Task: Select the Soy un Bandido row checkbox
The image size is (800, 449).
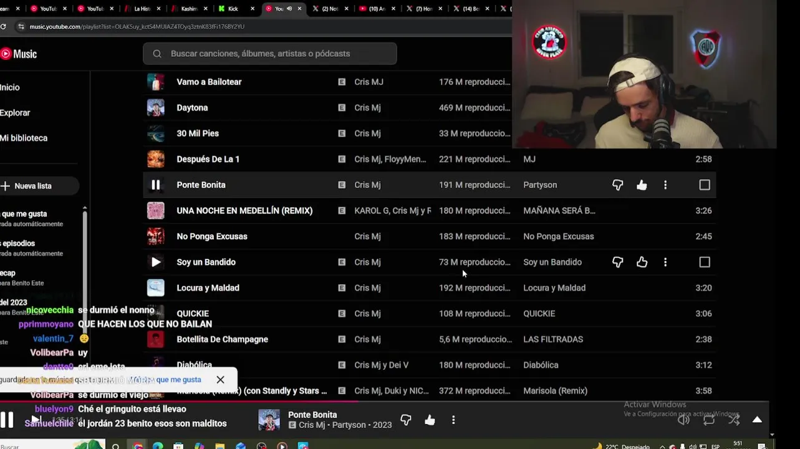Action: coord(705,262)
